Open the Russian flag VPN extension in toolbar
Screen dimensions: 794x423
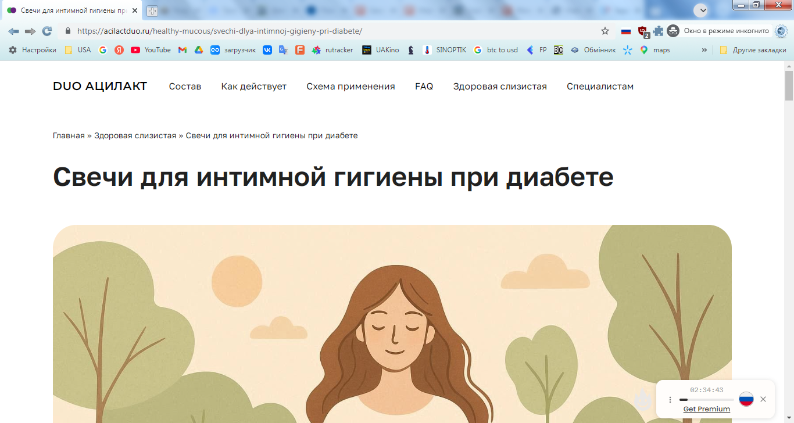click(x=626, y=31)
